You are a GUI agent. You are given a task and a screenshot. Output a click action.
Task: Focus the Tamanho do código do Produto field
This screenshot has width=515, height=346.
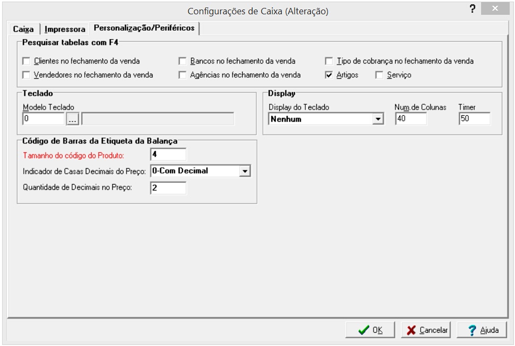168,154
